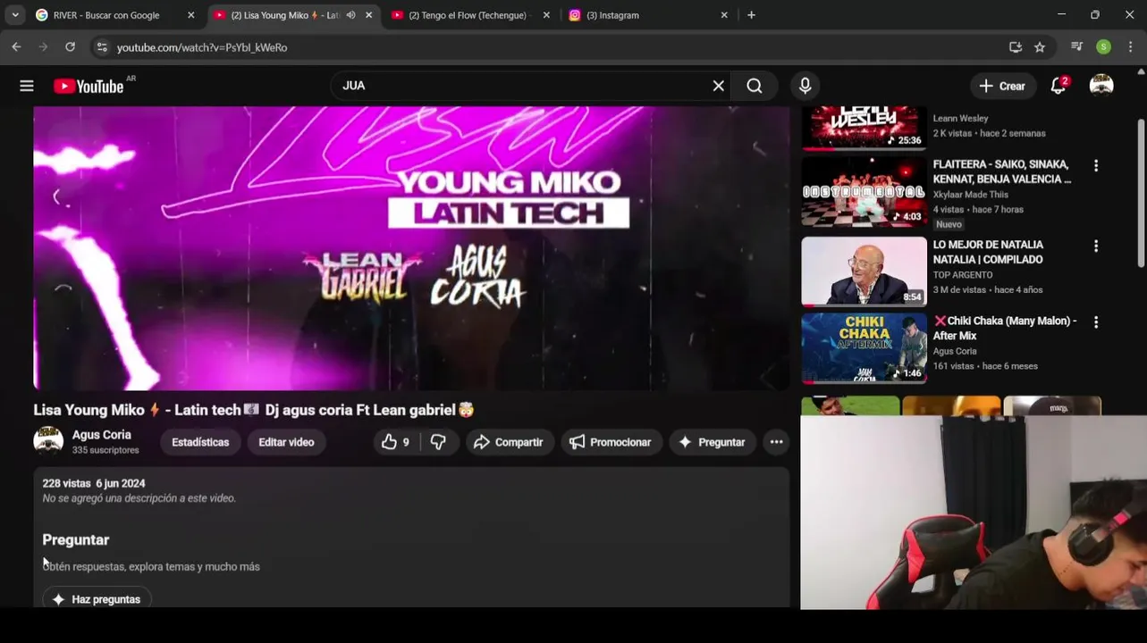Viewport: 1147px width, 643px height.
Task: Click the FLAITEERA - SAIKO, SINAKA title
Action: tap(1002, 171)
